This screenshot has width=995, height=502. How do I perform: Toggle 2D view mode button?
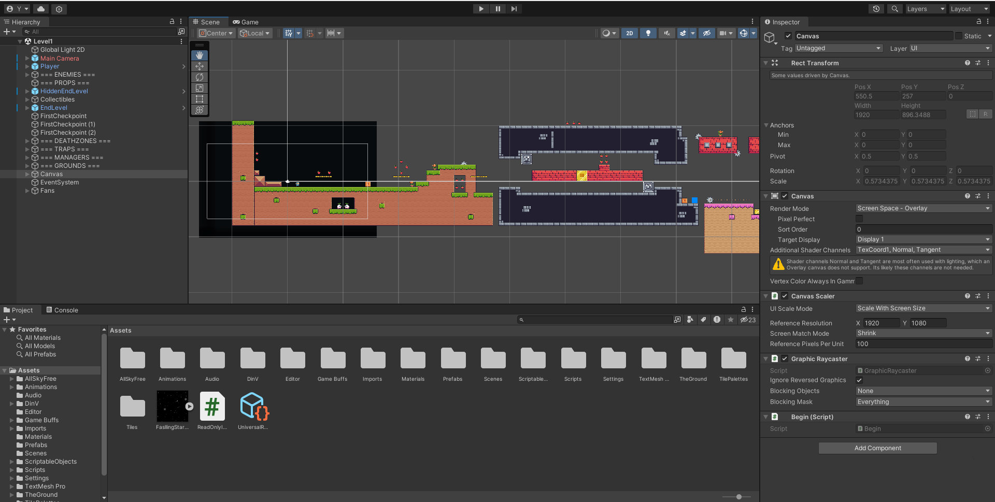[x=629, y=33]
